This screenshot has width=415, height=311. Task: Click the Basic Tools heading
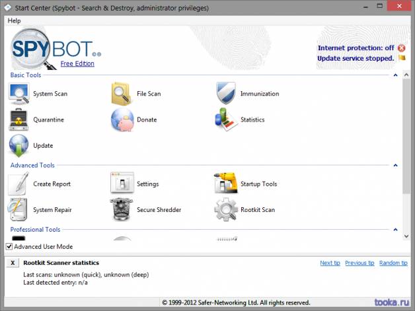point(26,75)
